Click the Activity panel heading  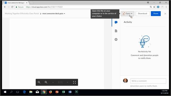click(128, 22)
